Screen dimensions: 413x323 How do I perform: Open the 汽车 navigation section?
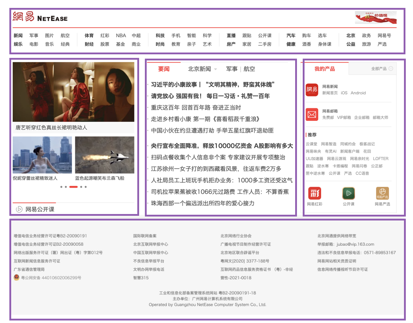click(x=291, y=36)
